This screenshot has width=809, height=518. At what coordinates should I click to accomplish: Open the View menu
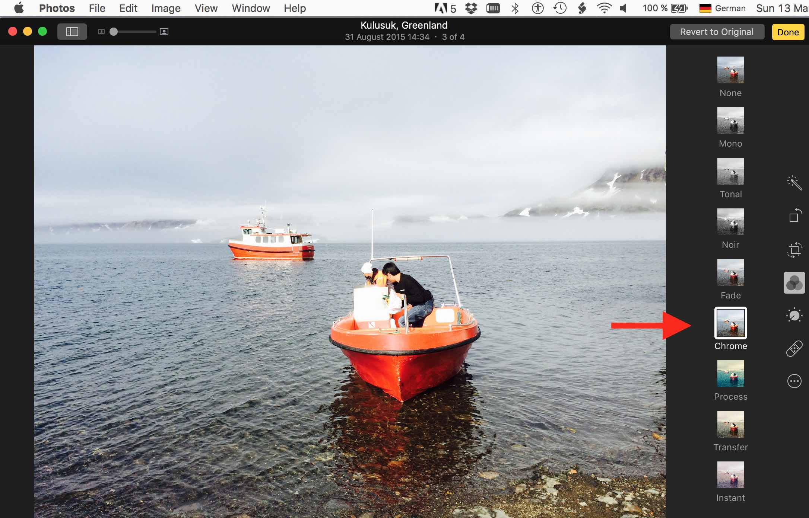206,8
